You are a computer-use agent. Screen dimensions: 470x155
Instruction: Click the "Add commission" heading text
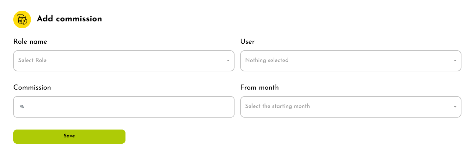click(x=69, y=19)
